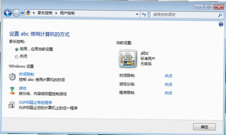
Task: Click the 标准用户 account type text
Action: point(148,58)
